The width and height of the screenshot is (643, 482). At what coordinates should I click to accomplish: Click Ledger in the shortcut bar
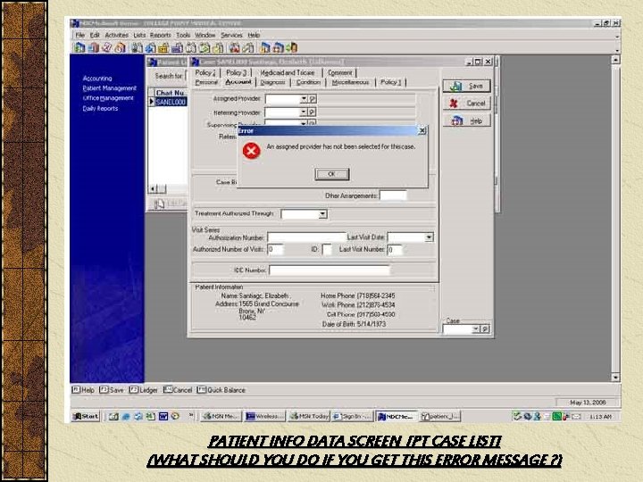[x=144, y=390]
